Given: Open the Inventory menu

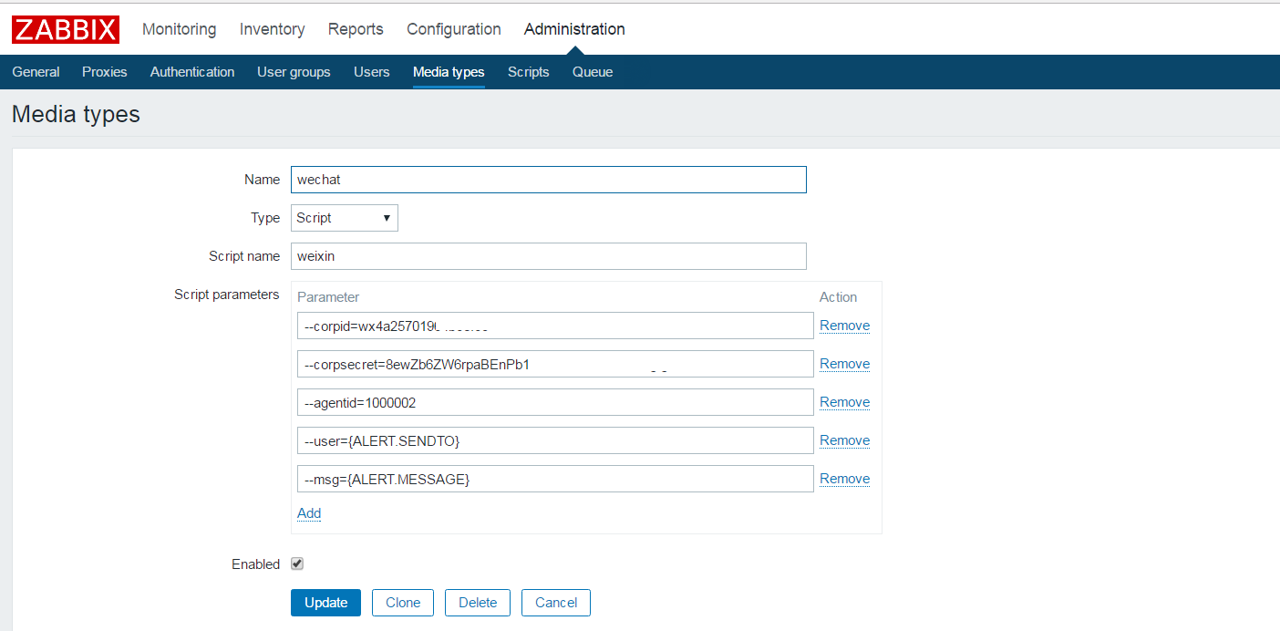Looking at the screenshot, I should click(272, 29).
